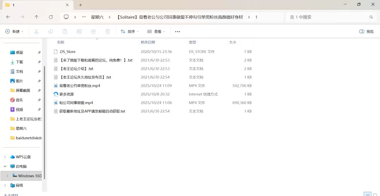Go back to the previous folder
This screenshot has height=196, width=380.
(x=8, y=17)
